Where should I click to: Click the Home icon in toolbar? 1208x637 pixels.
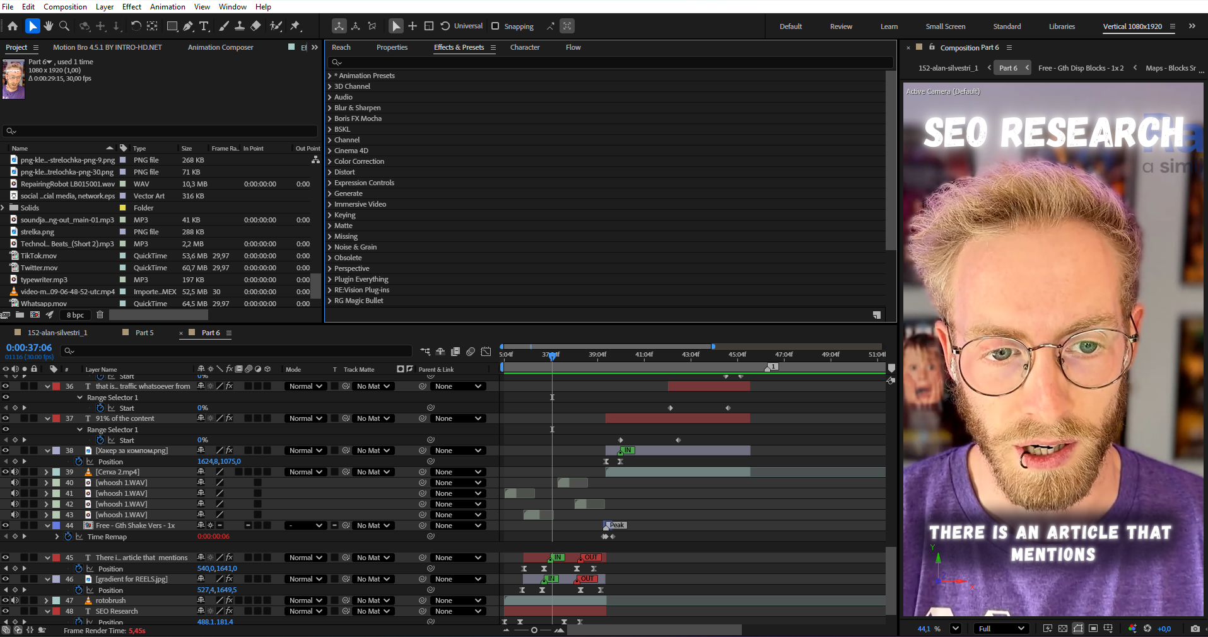pos(13,26)
